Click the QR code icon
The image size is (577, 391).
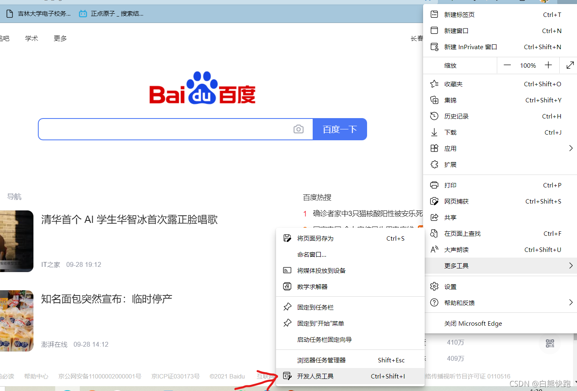550,343
